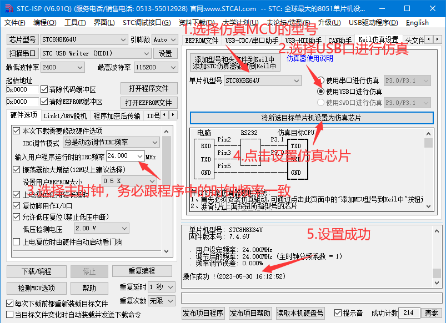Viewport: 446px width, 323px height.
Task: Open 最低波特率 2400 dropdown
Action: coord(63,67)
